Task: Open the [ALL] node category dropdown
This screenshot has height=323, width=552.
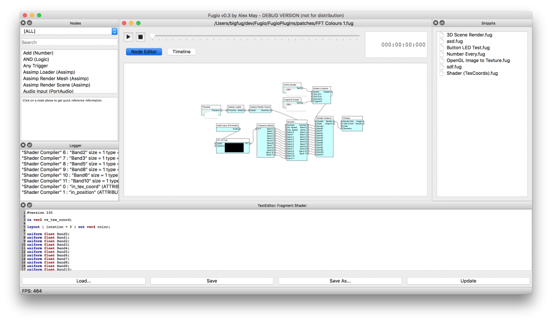Action: click(69, 32)
